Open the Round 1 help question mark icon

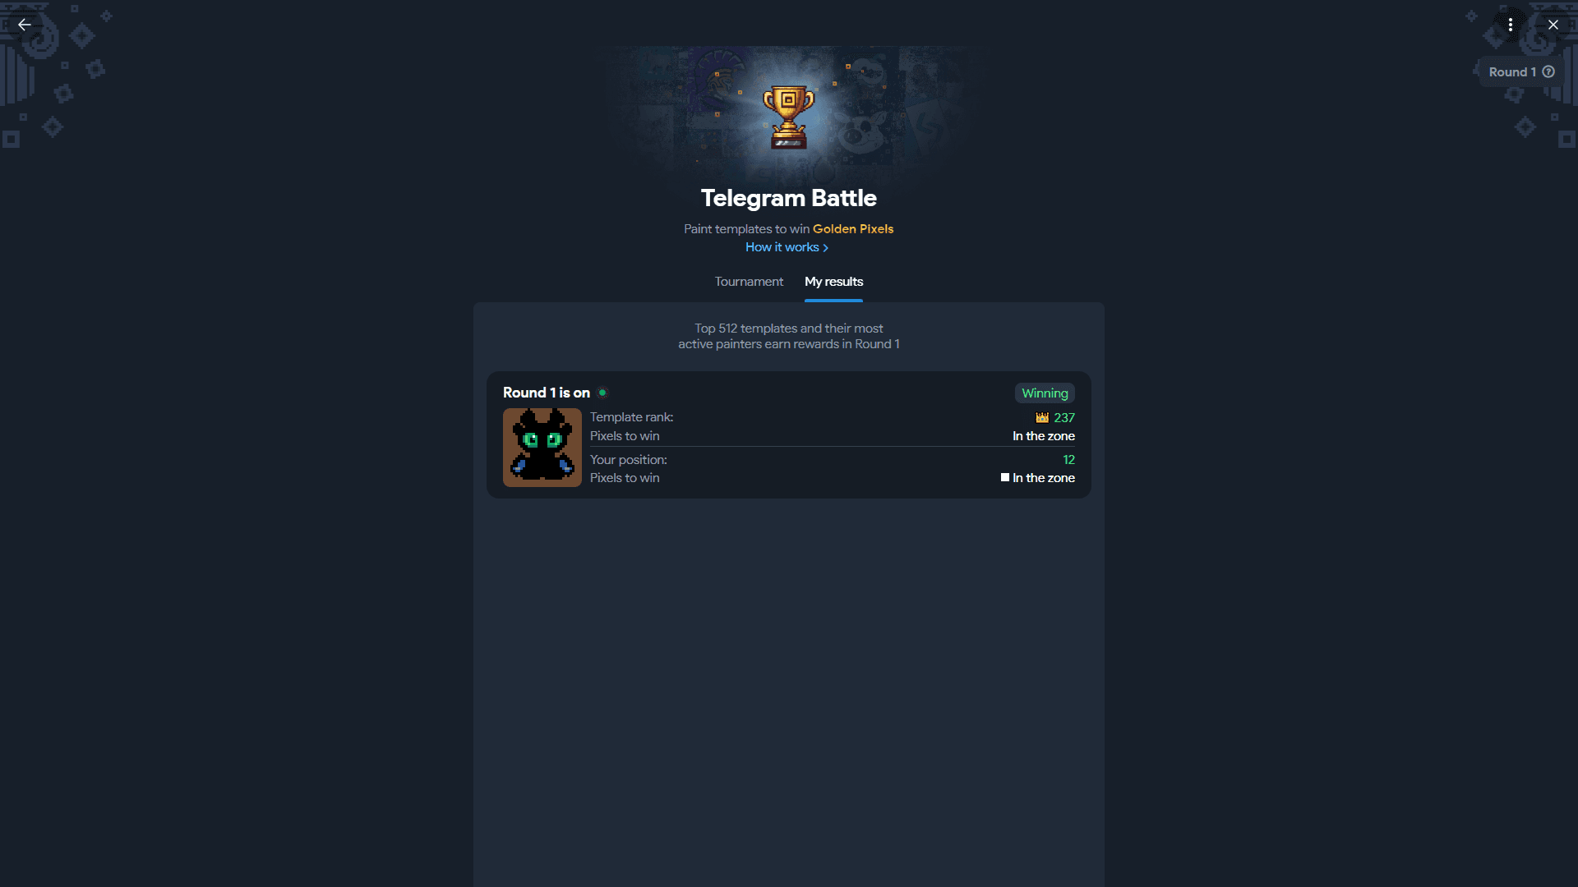coord(1548,71)
